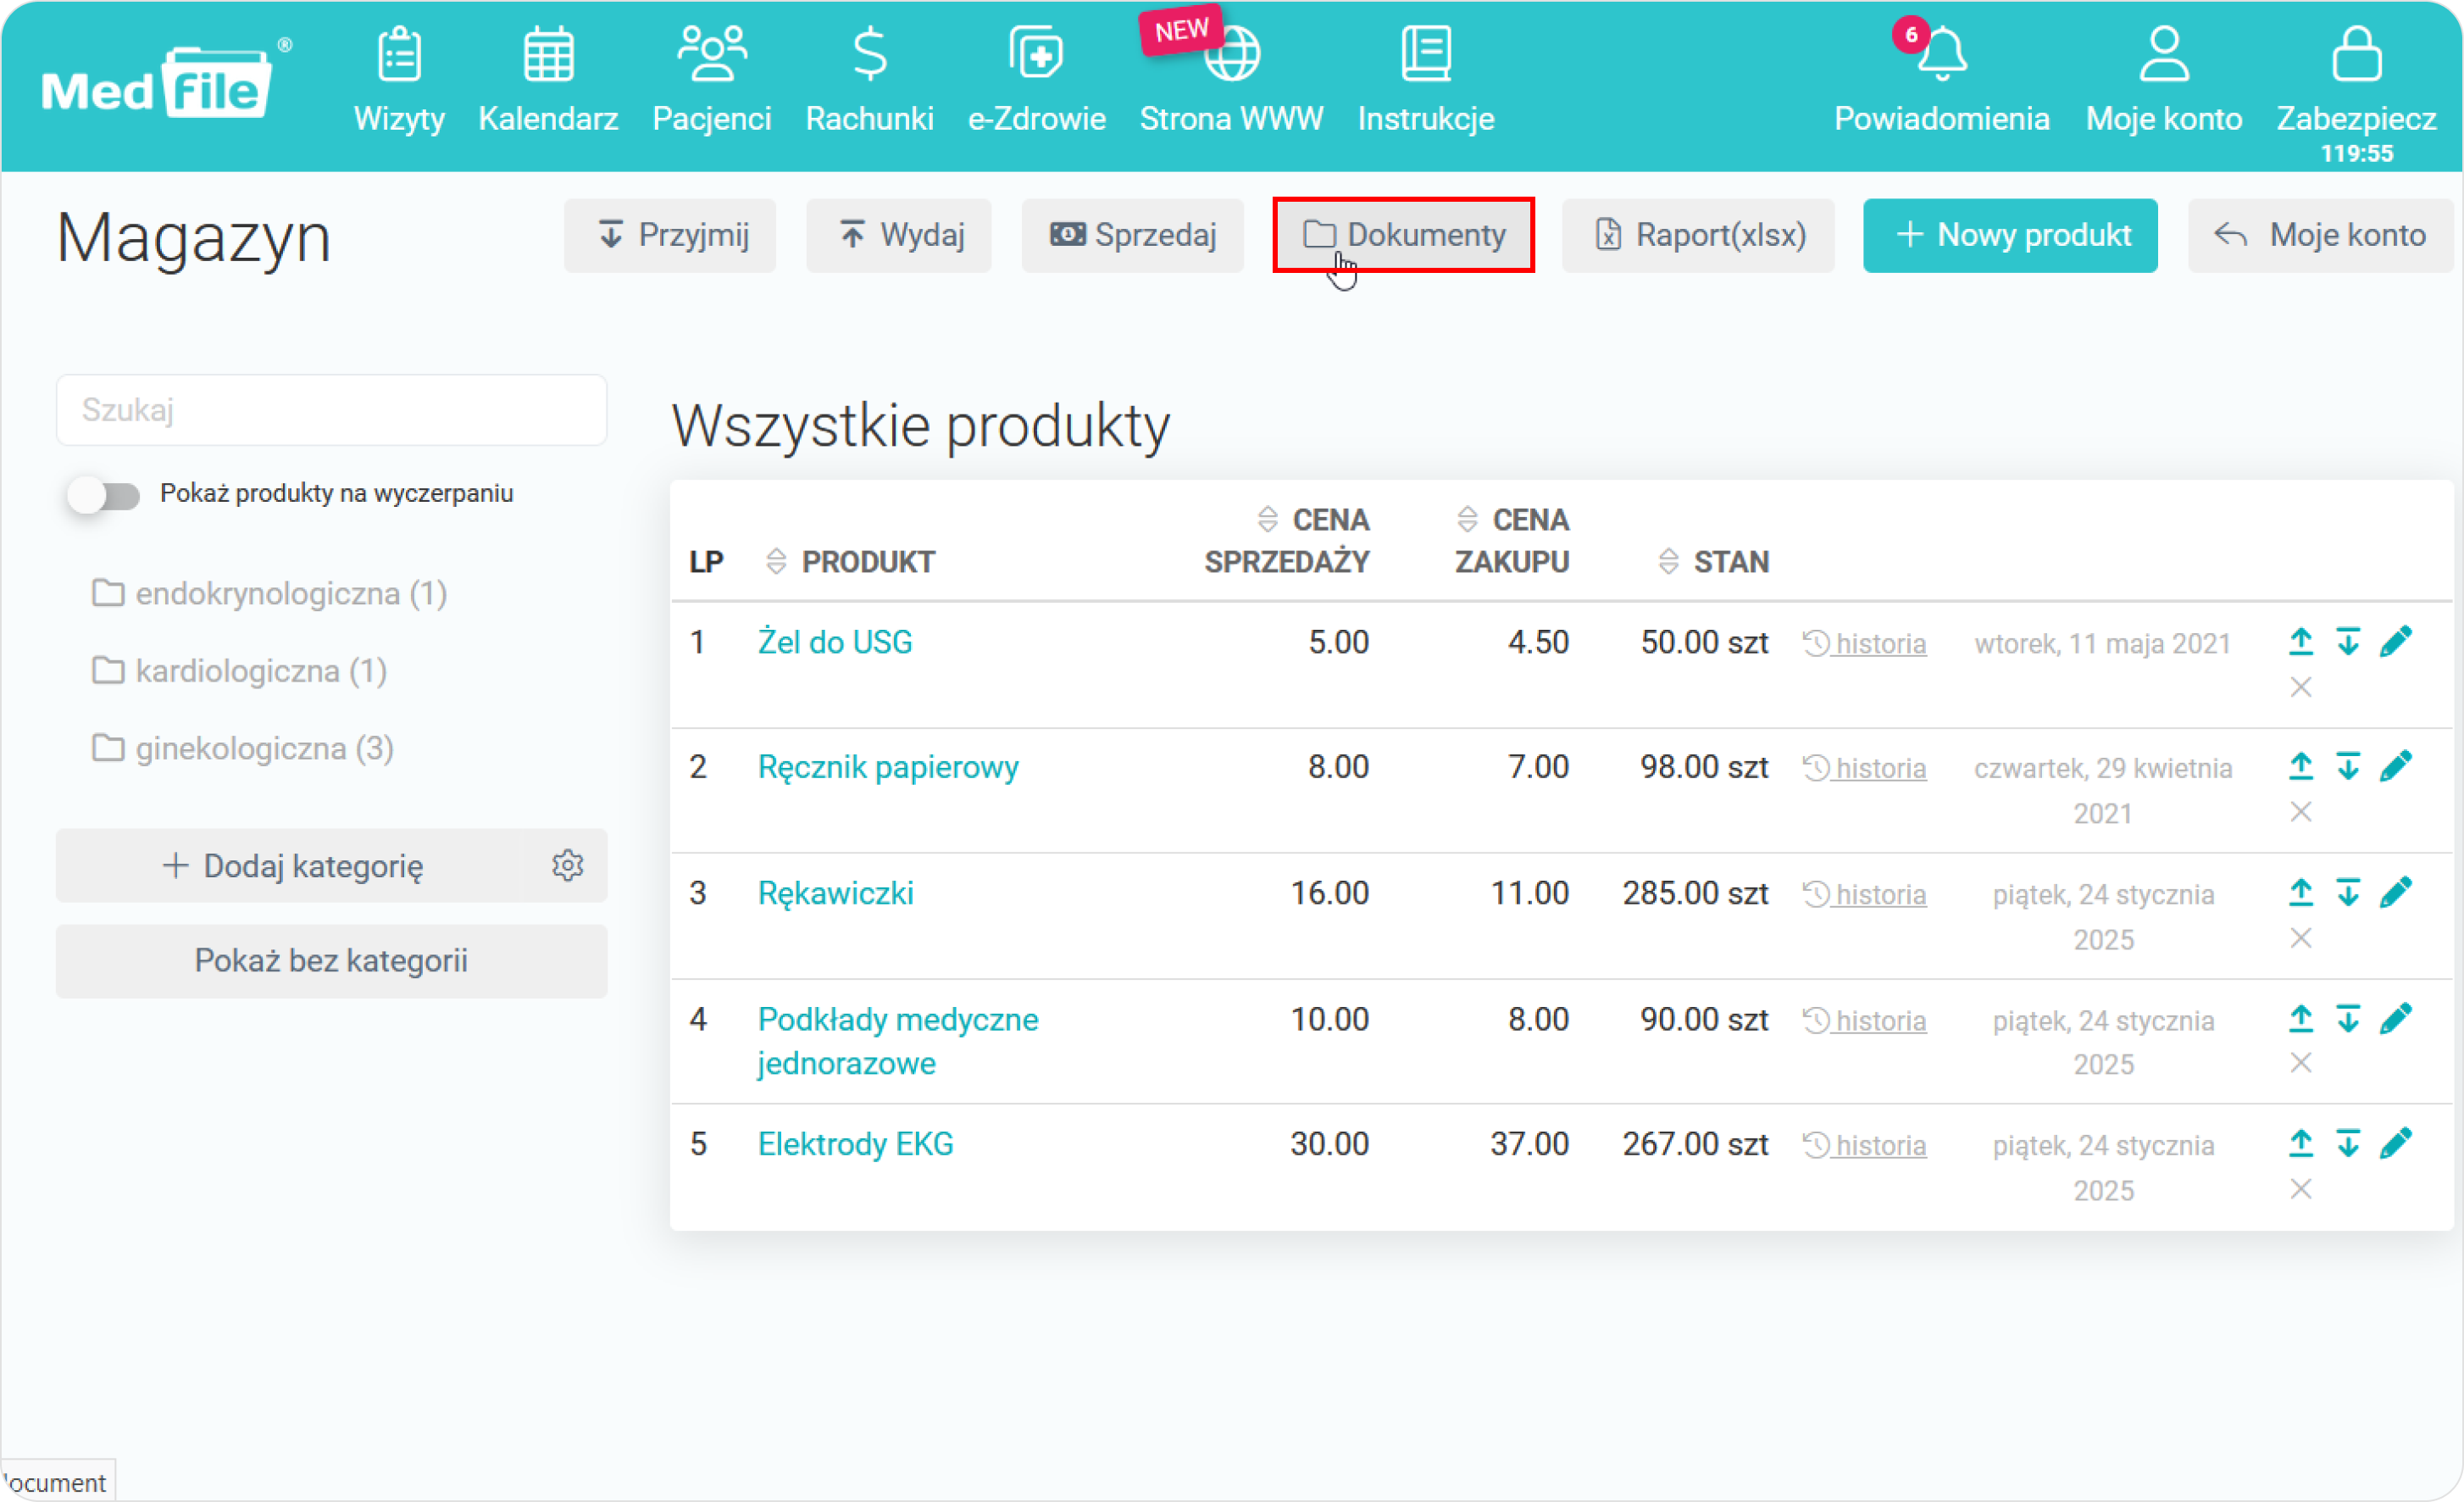Export the Raport(xlsx) file
This screenshot has height=1502, width=2464.
click(x=1697, y=235)
